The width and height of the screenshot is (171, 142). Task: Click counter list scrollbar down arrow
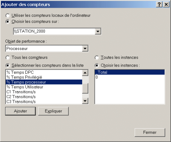[85, 101]
